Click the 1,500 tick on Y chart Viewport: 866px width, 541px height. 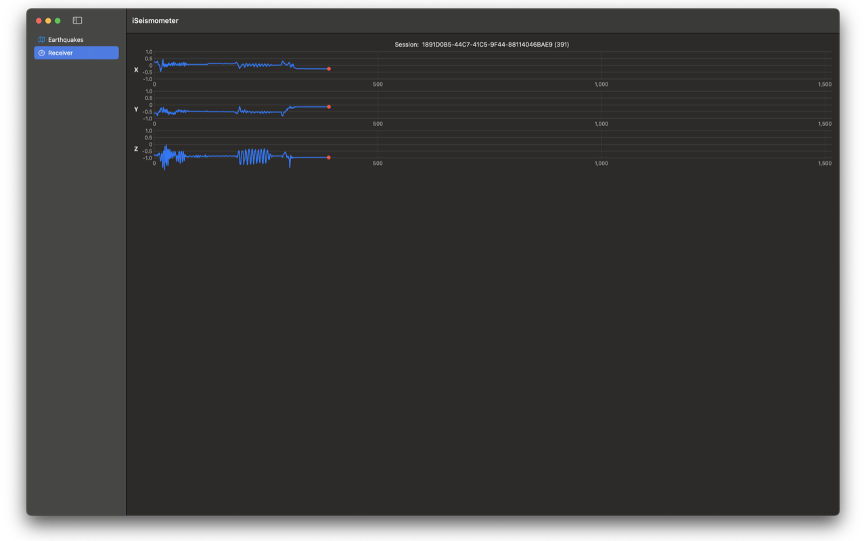[x=825, y=124]
